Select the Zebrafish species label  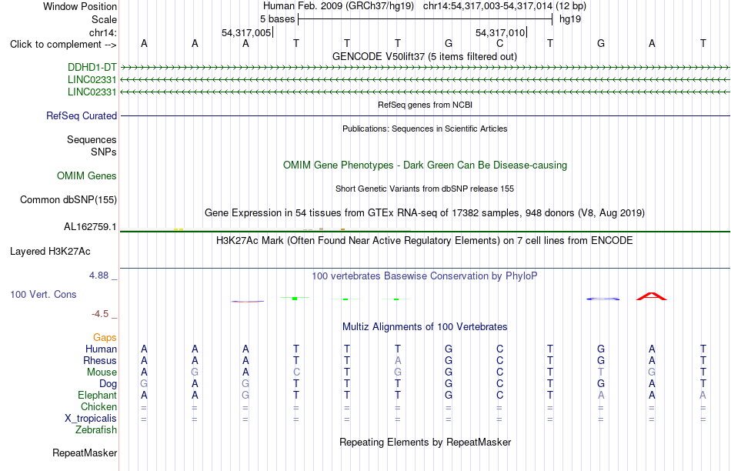(96, 430)
